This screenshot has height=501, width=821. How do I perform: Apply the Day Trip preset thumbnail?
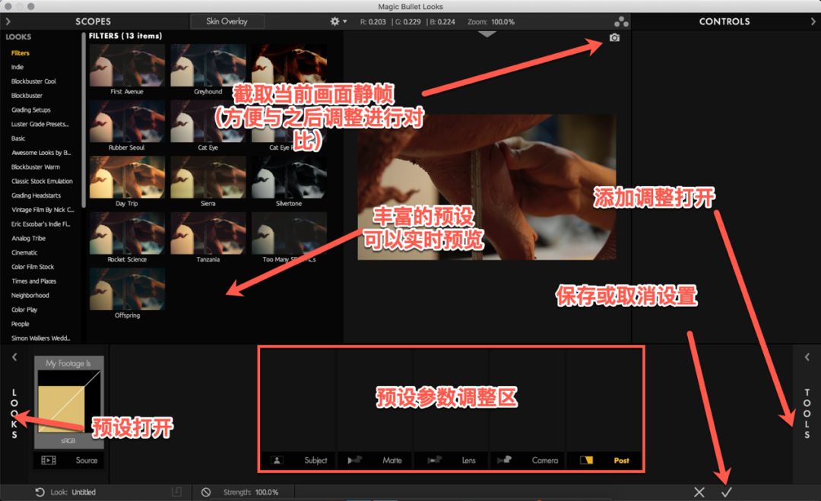click(127, 177)
